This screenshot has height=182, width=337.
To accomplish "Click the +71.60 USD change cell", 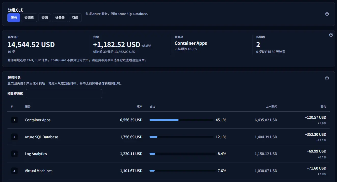I will click(316, 168).
